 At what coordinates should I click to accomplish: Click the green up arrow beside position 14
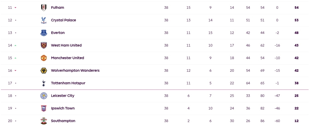click(x=16, y=45)
